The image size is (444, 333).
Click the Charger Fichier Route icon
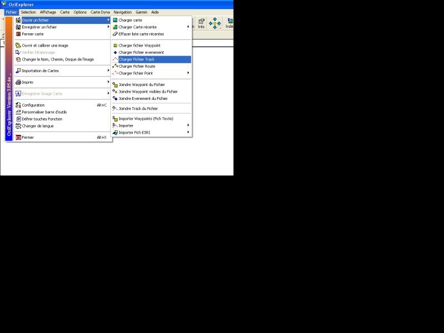point(115,66)
